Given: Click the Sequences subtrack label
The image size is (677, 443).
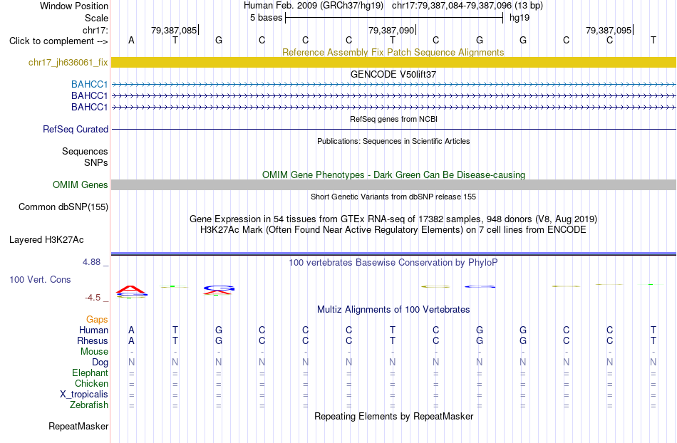Looking at the screenshot, I should tap(85, 152).
